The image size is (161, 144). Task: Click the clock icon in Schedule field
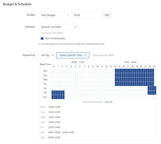[x=75, y=27]
